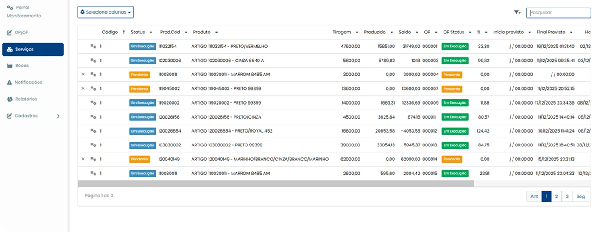Open Notificações from the sidebar
This screenshot has width=597, height=232.
pyautogui.click(x=28, y=83)
